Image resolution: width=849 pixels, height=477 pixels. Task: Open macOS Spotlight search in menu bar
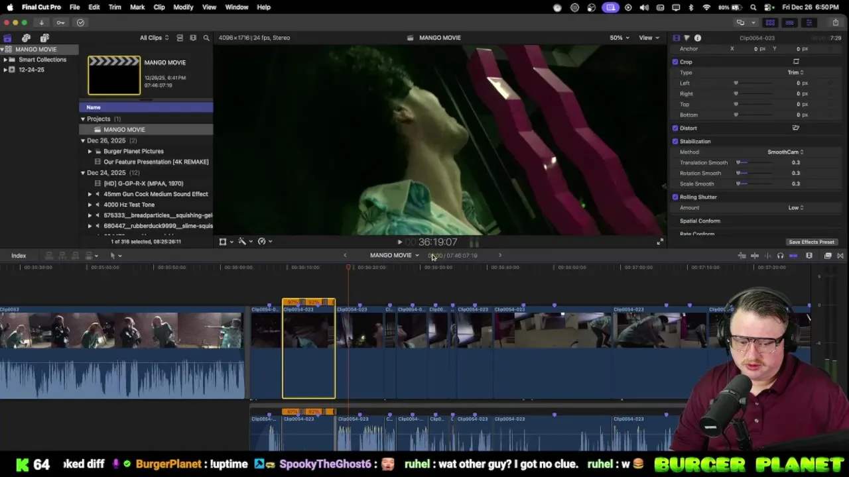753,7
